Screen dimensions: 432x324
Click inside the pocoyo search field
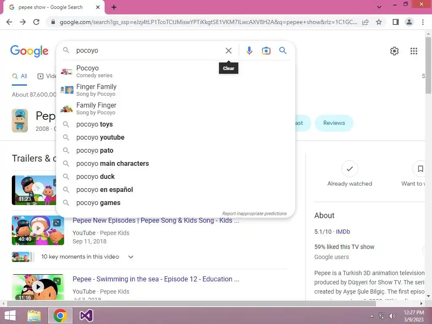[149, 51]
